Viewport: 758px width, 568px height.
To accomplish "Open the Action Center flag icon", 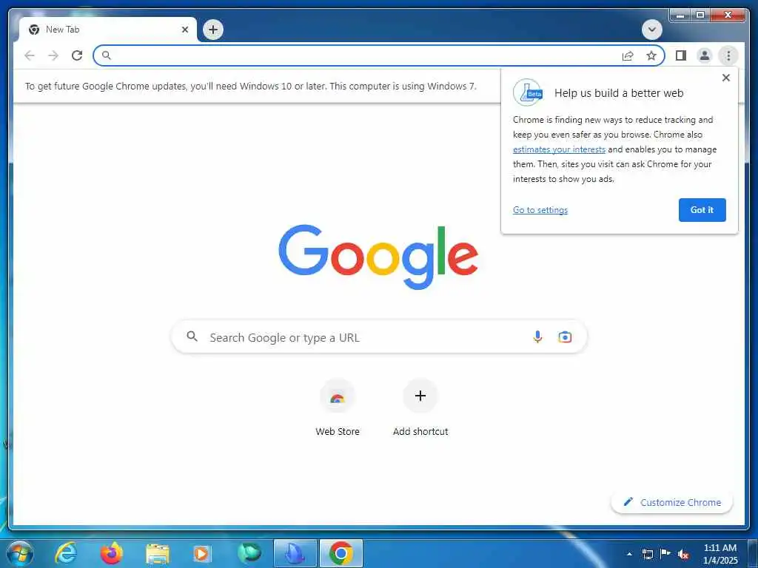I will click(x=665, y=554).
